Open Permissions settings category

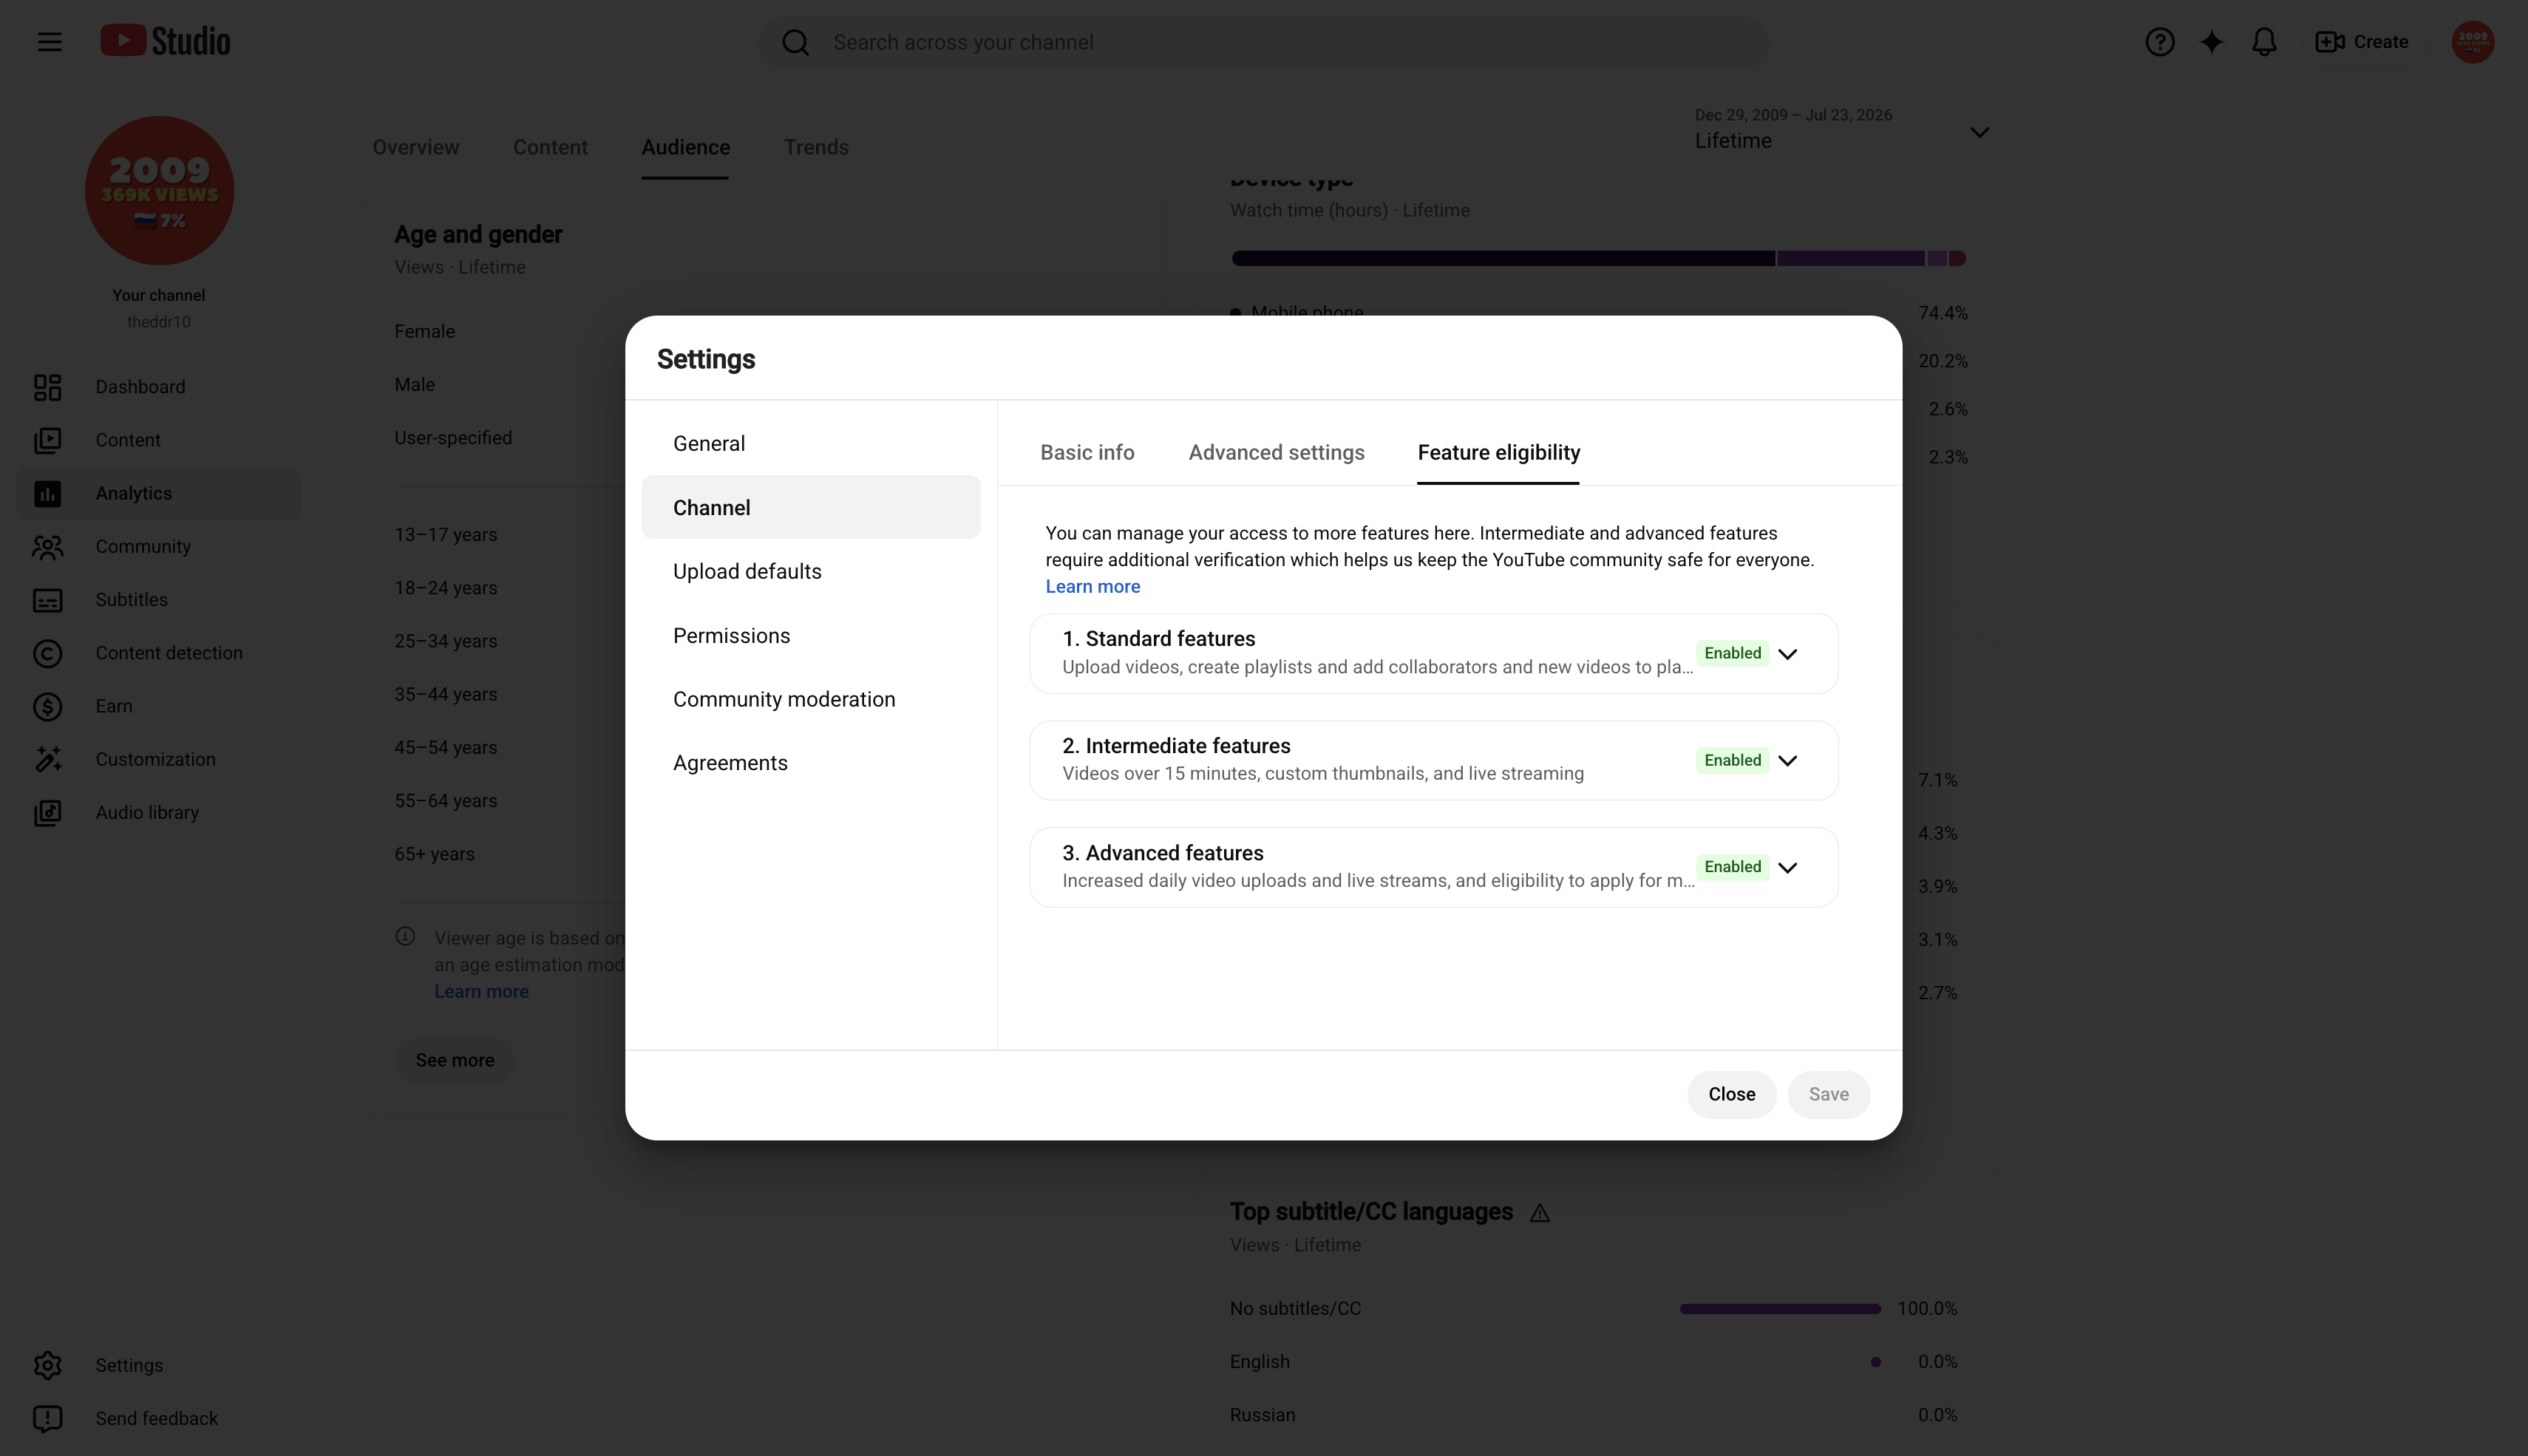pyautogui.click(x=811, y=635)
